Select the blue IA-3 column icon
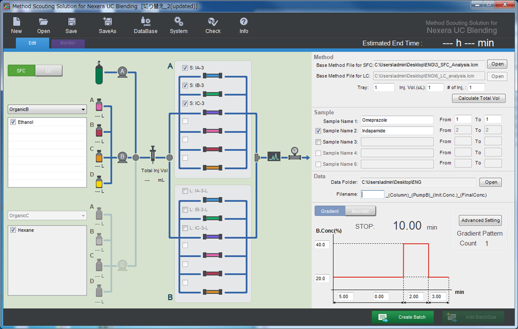518x329 pixels. click(212, 76)
